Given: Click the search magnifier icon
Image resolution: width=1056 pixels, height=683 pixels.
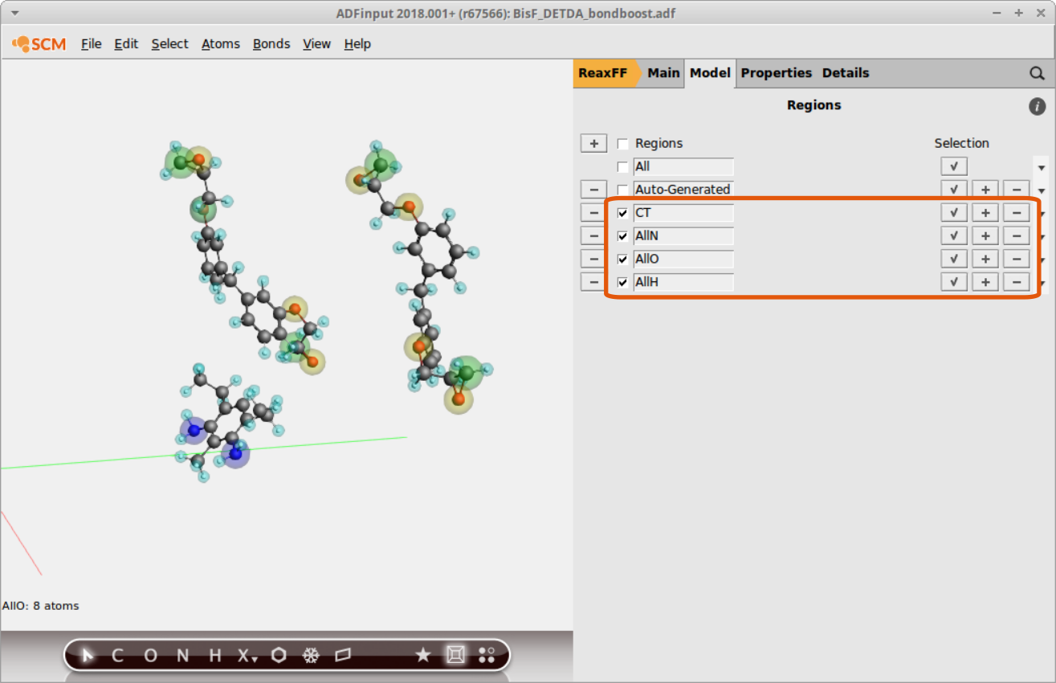Looking at the screenshot, I should tap(1037, 73).
